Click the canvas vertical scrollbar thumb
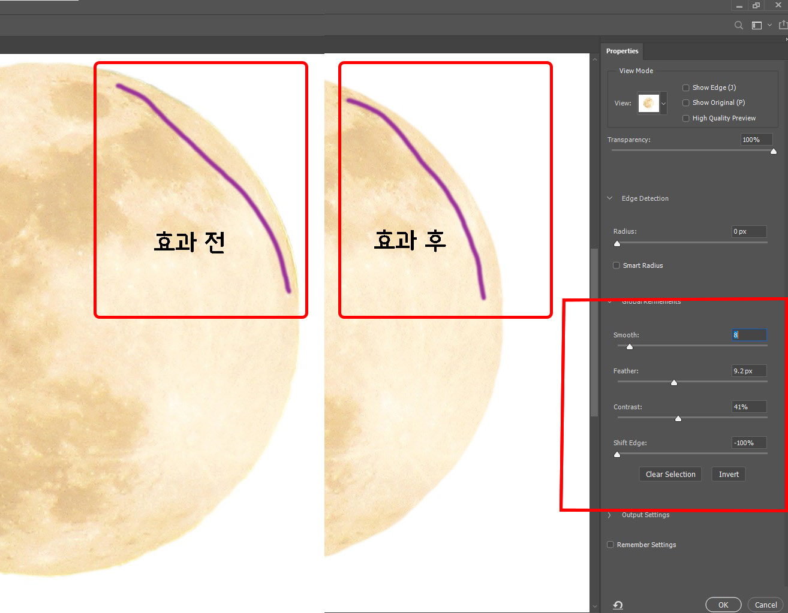 click(x=594, y=333)
